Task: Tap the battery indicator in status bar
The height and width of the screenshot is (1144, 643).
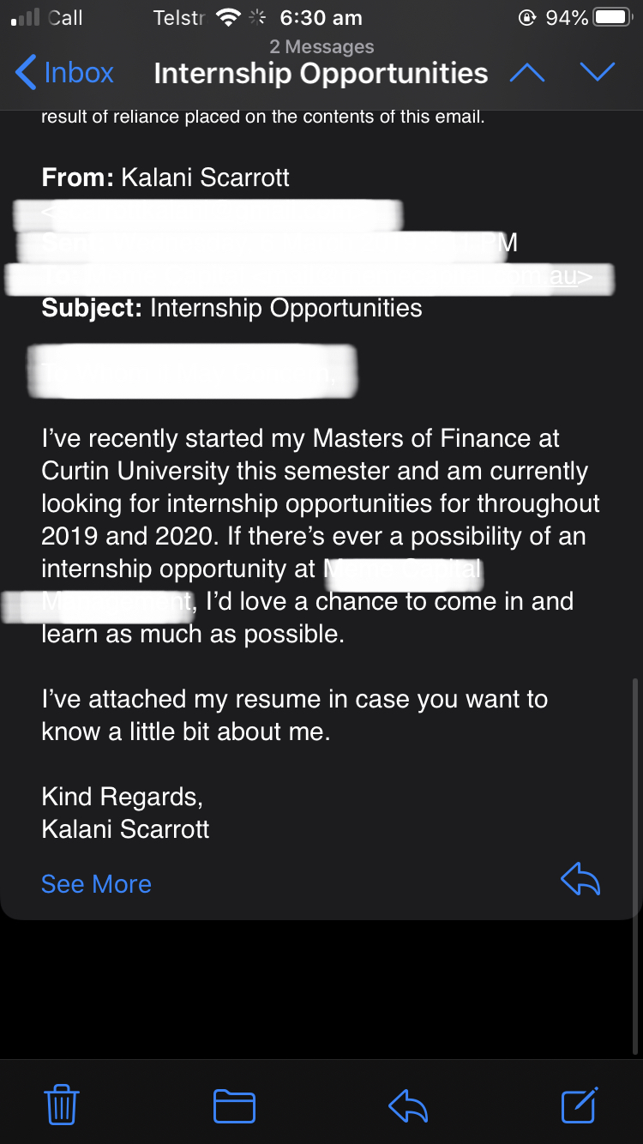Action: 612,18
